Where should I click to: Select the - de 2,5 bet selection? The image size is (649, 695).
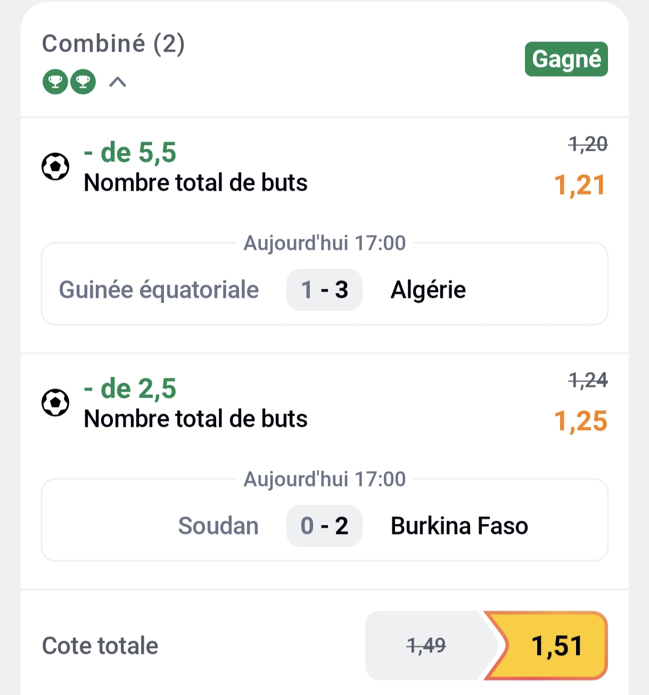coord(130,389)
